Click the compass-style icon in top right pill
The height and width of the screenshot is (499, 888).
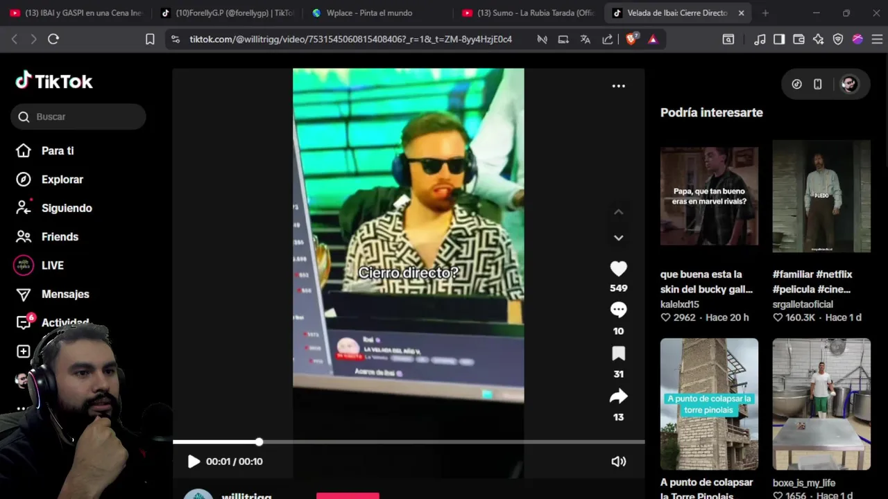point(796,84)
